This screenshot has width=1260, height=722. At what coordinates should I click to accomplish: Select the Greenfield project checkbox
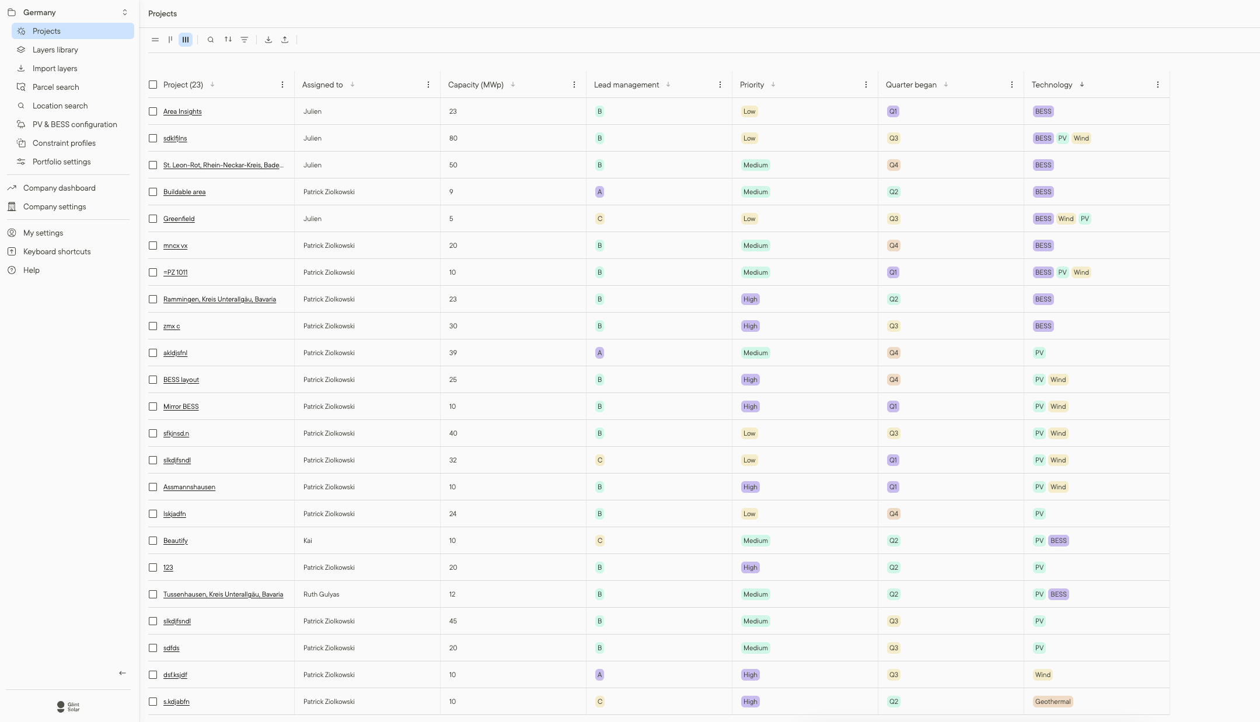click(153, 219)
